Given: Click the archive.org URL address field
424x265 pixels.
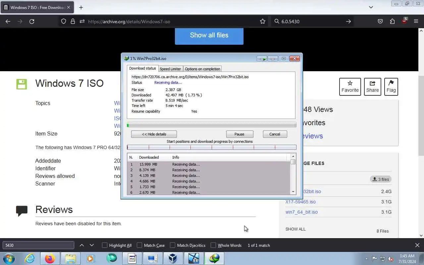Looking at the screenshot, I should click(x=172, y=22).
